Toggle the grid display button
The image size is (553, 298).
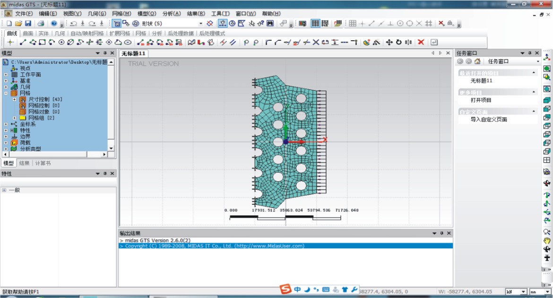315,23
